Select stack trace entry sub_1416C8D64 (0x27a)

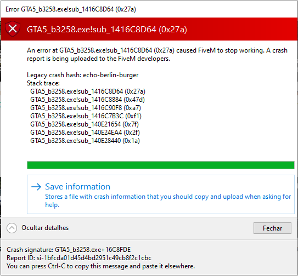tap(88, 91)
